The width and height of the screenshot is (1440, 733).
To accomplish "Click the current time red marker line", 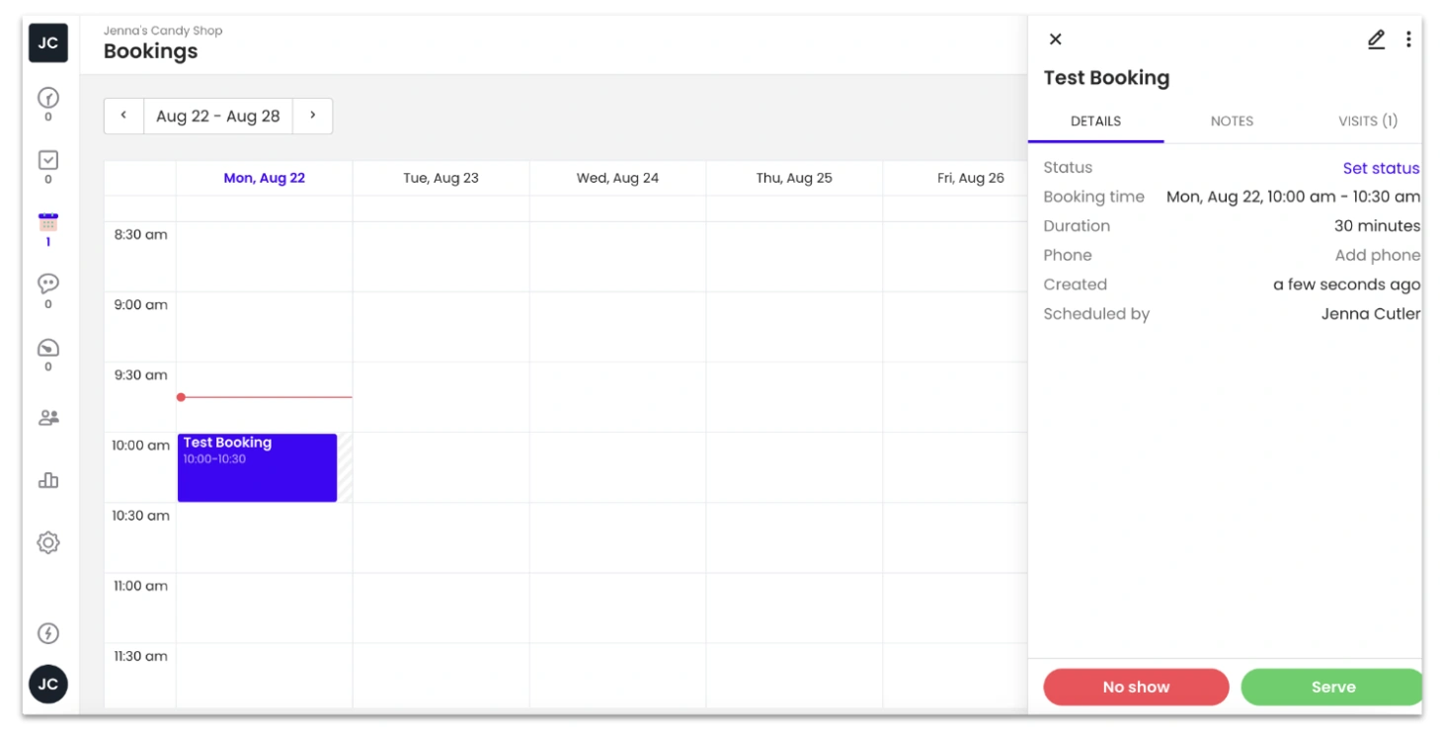I will (x=265, y=397).
